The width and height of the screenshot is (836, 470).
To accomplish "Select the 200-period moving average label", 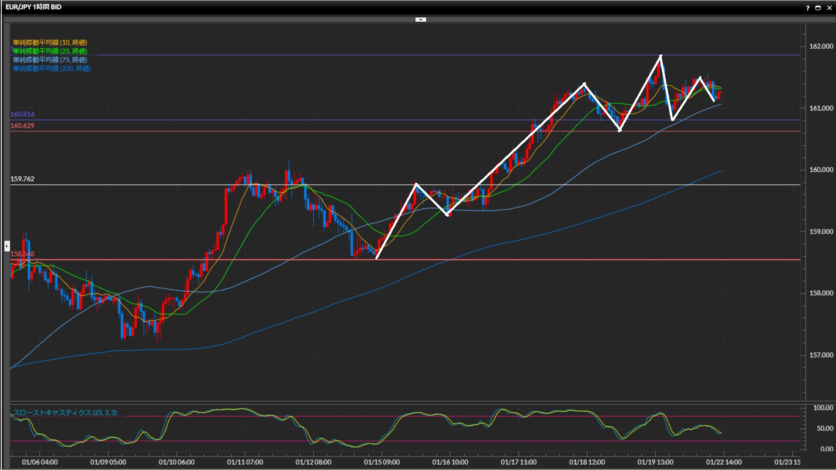I will click(x=52, y=68).
